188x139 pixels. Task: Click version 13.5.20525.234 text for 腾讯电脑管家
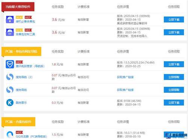click(136, 62)
